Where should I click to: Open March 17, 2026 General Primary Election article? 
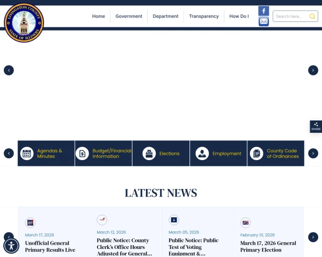coord(268,246)
